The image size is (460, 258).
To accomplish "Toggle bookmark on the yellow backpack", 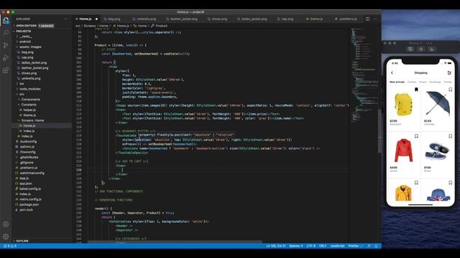I will [416, 90].
